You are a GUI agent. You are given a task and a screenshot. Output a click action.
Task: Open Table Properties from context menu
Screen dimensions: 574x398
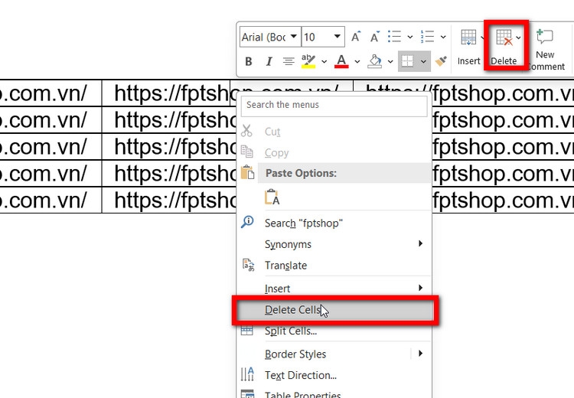click(334, 394)
